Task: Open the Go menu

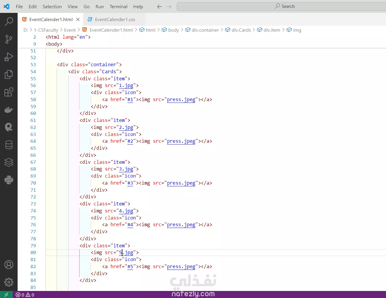Action: coord(87,6)
